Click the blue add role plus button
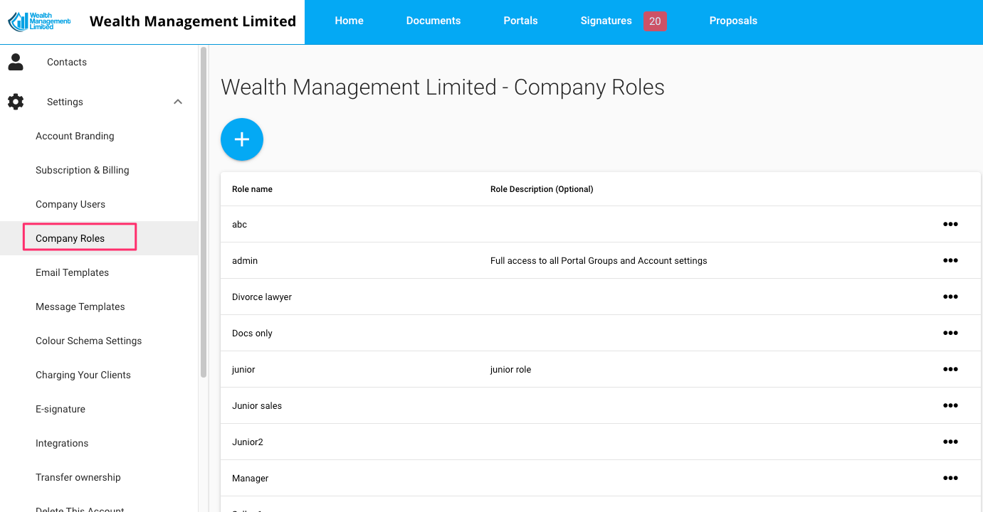Viewport: 983px width, 512px height. 242,139
